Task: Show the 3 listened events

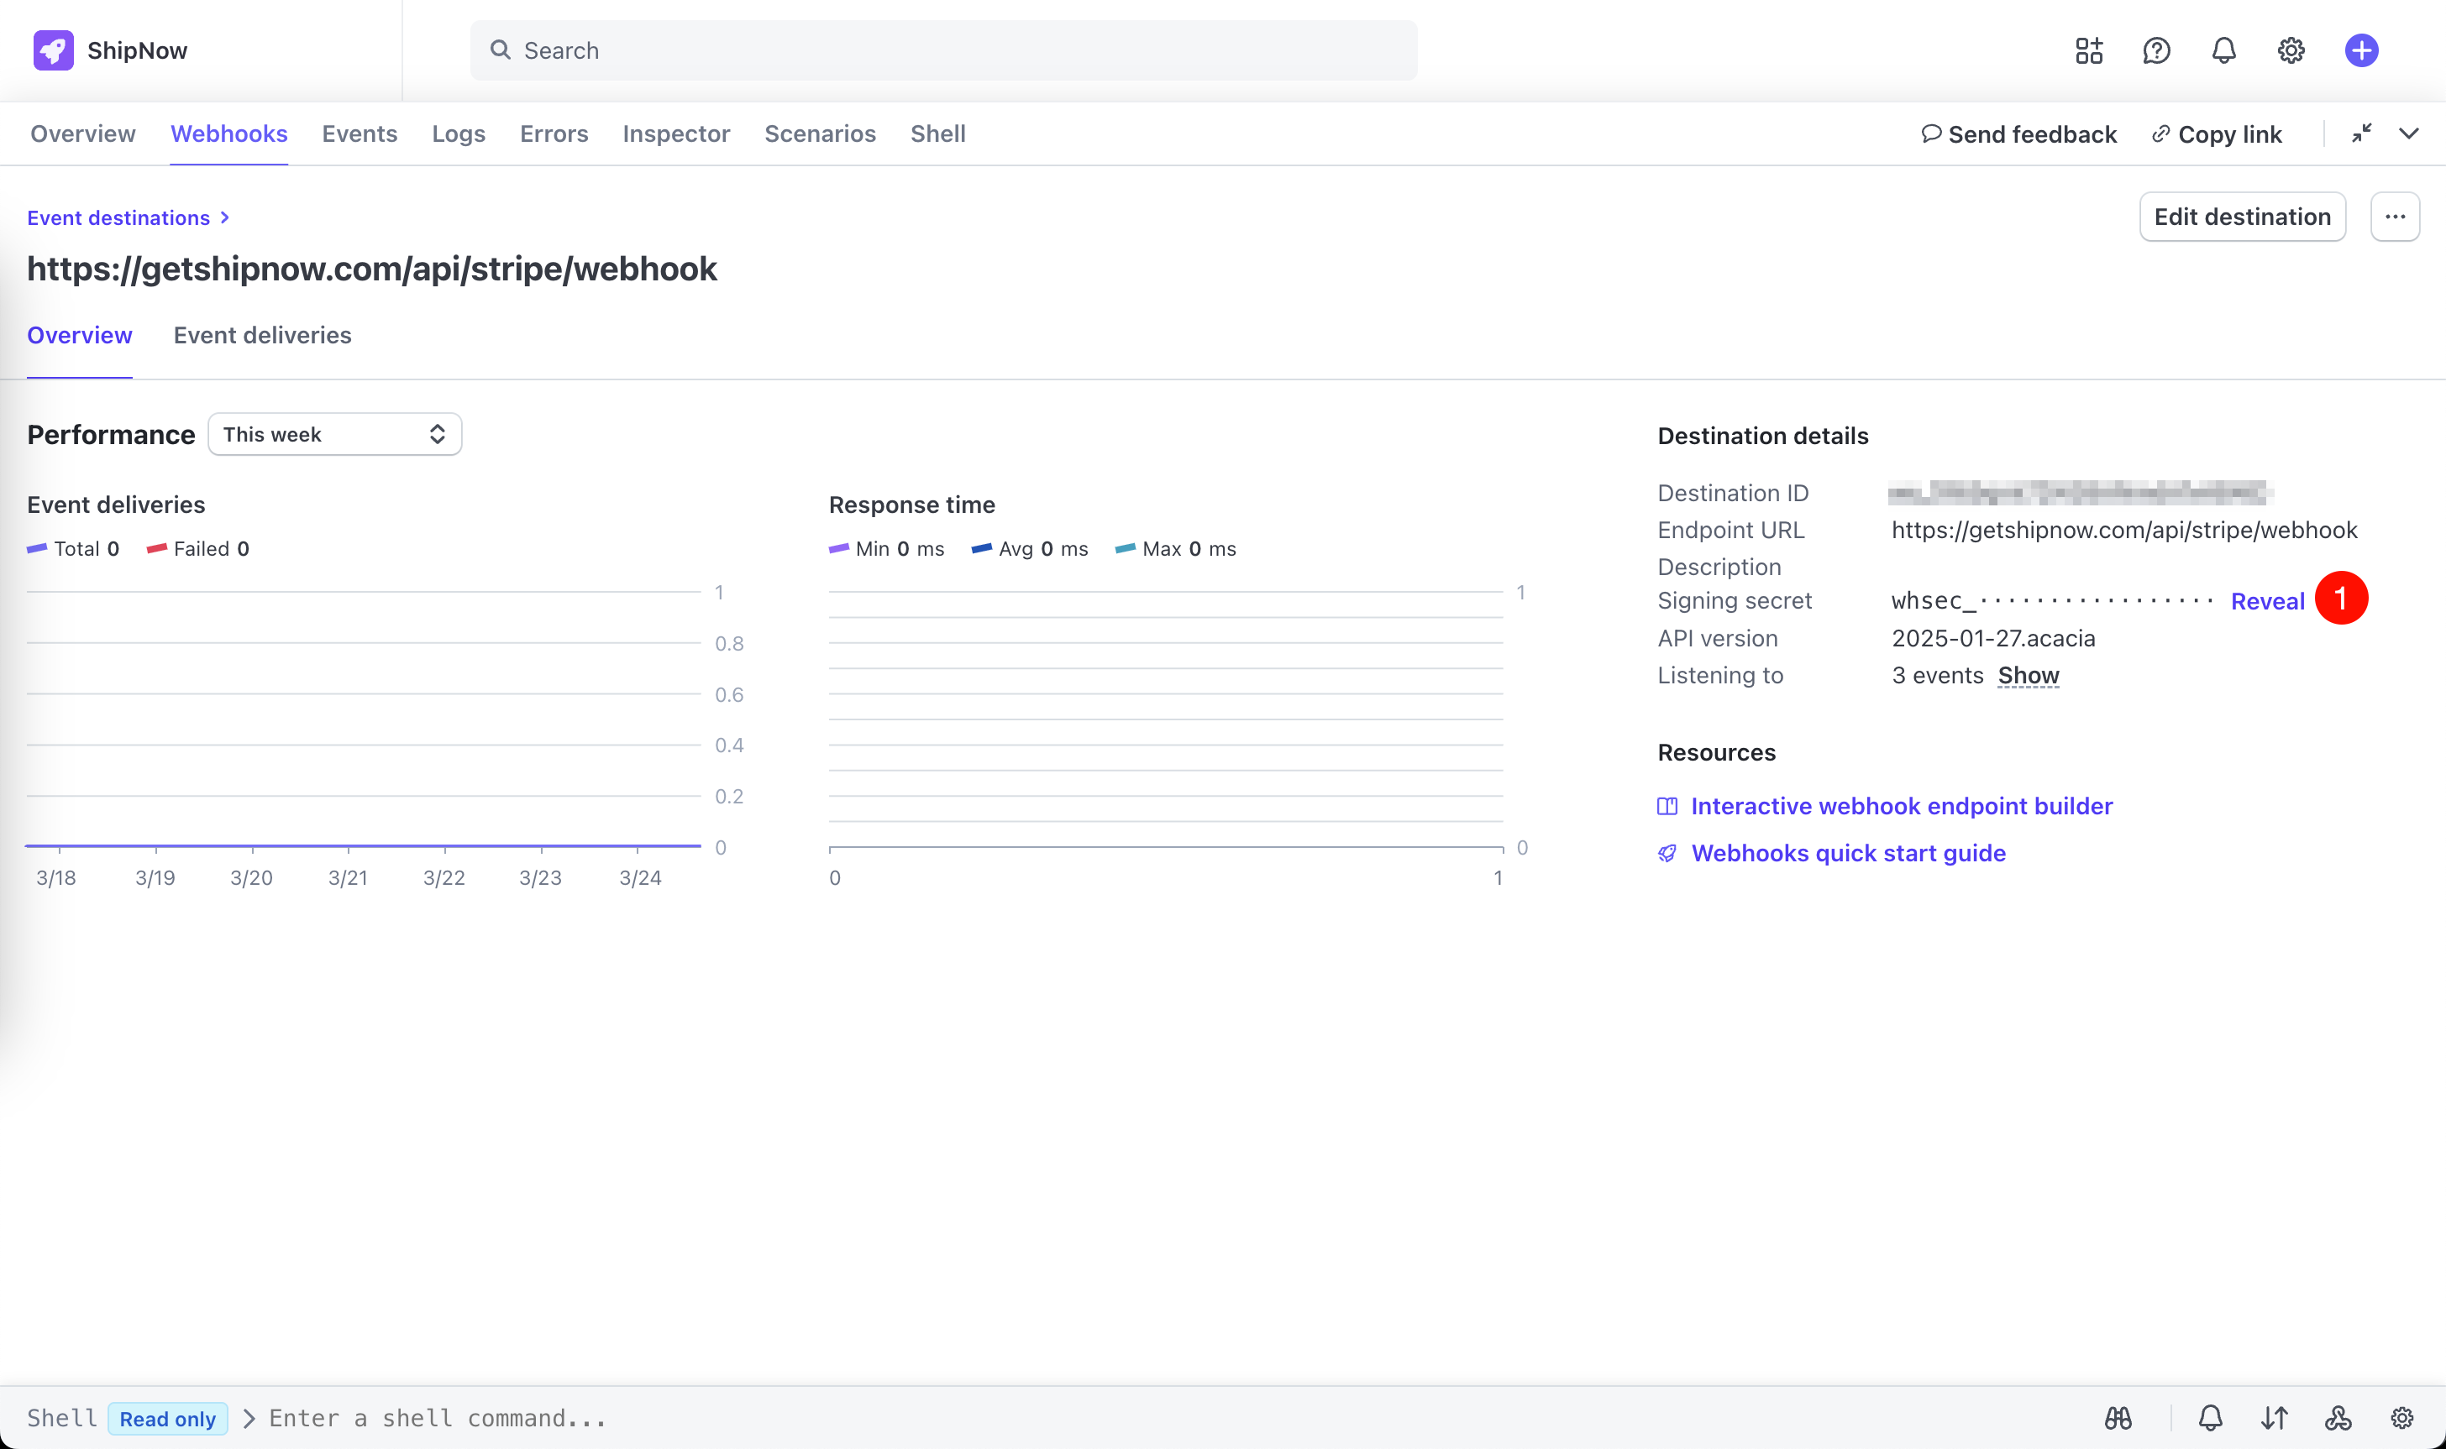Action: coord(2028,676)
